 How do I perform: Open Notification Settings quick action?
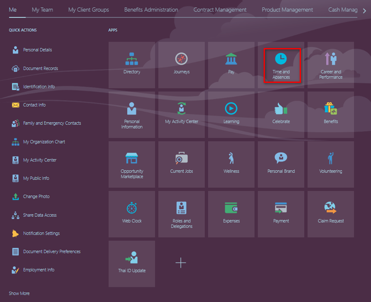41,233
